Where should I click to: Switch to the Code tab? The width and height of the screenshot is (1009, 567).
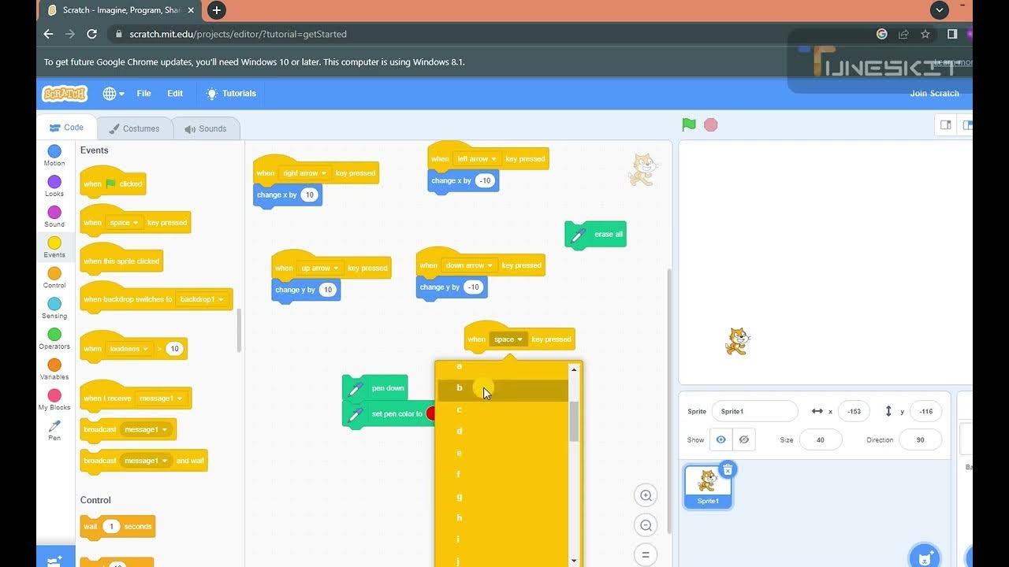tap(66, 128)
